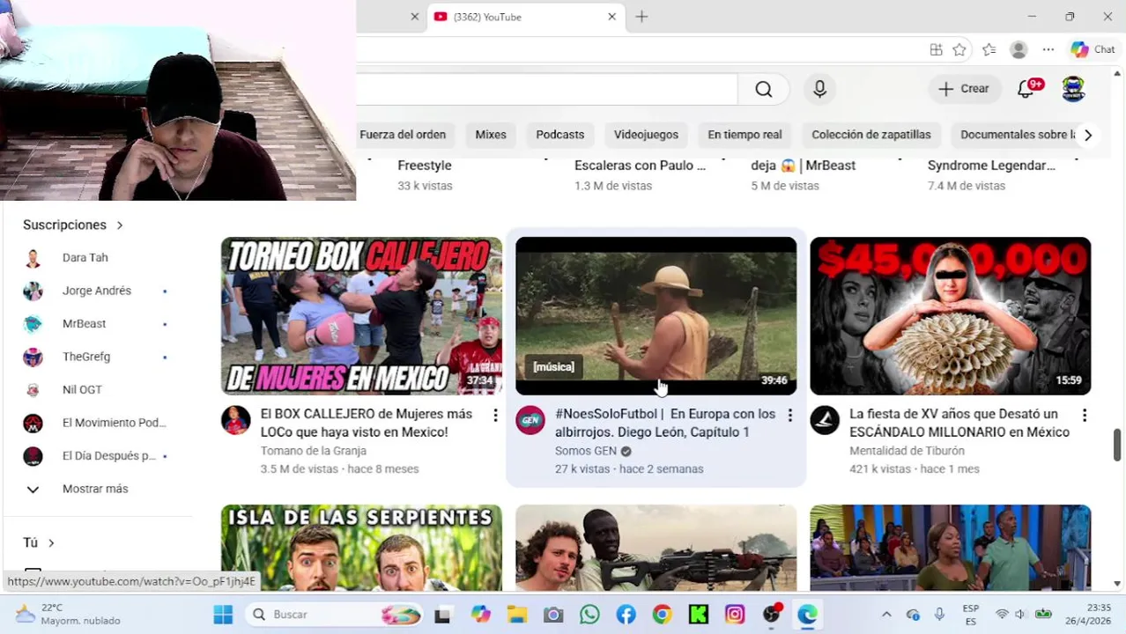Open the Camera app from the taskbar

[553, 615]
